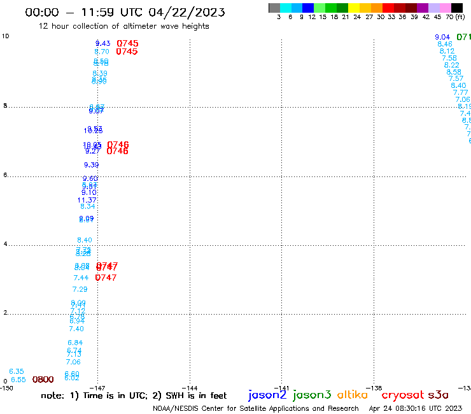
Task: Select the longitude axis label '-138'
Action: coord(374,388)
